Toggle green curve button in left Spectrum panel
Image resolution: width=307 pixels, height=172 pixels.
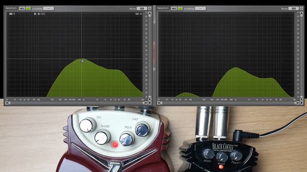pyautogui.click(x=28, y=9)
